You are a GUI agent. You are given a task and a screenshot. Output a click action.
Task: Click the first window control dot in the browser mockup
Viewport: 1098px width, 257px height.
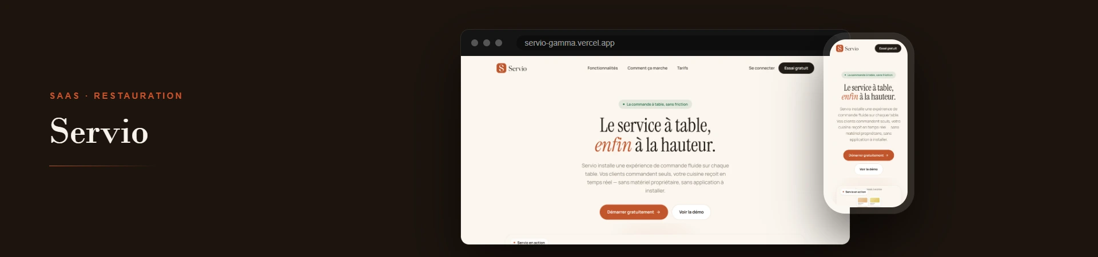coord(475,43)
